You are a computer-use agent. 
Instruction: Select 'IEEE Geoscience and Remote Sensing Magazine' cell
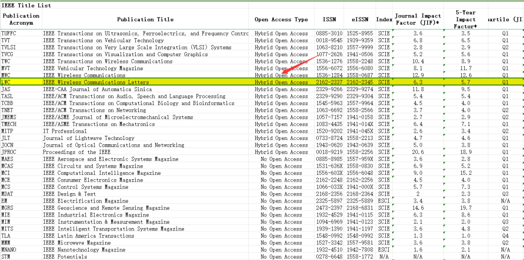(x=145, y=208)
